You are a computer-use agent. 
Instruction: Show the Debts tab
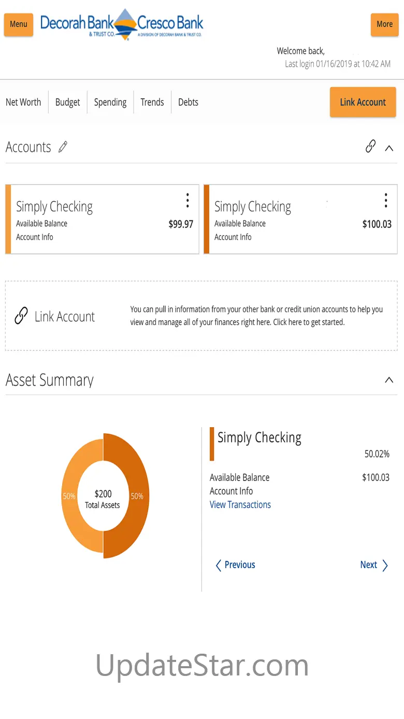[x=188, y=102]
